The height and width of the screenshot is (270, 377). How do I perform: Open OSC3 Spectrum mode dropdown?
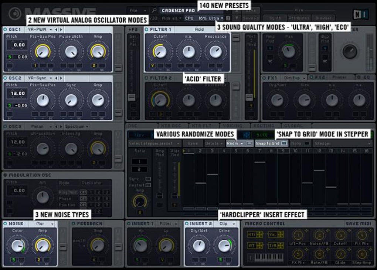pos(77,126)
